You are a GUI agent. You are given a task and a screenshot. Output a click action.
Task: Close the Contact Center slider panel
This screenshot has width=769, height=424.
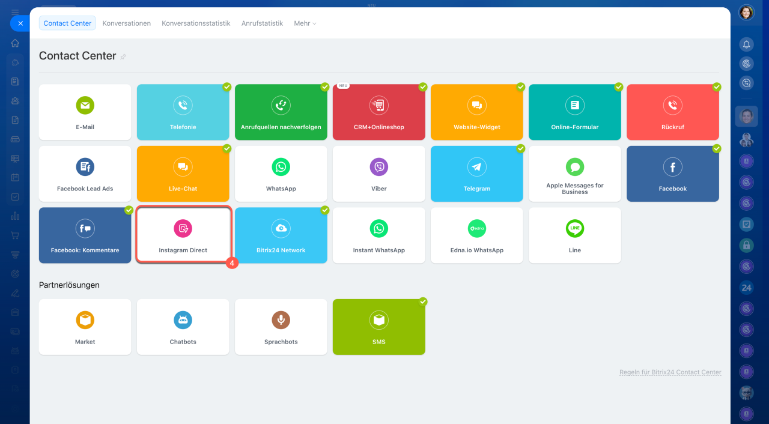[x=20, y=23]
